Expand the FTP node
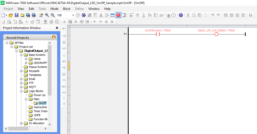The width and height of the screenshot is (257, 134). coord(21,83)
